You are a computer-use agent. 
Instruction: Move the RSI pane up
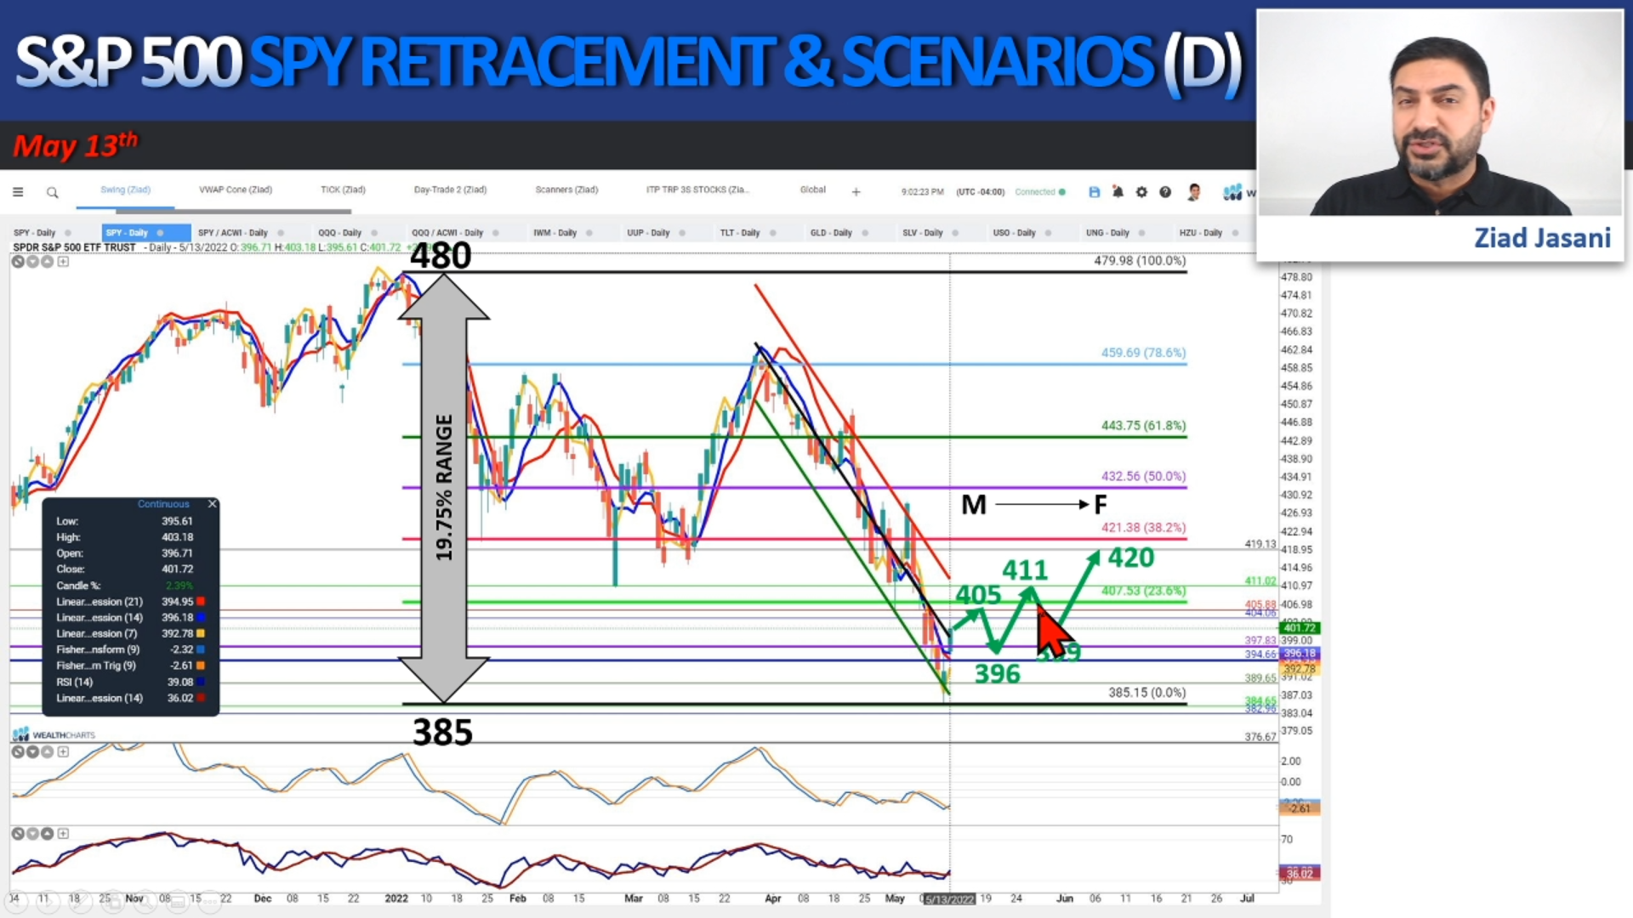point(48,834)
